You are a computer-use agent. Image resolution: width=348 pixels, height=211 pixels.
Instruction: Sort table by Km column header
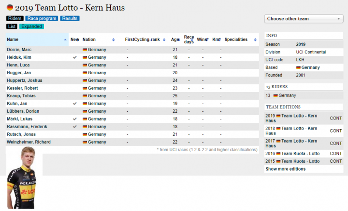click(x=217, y=40)
